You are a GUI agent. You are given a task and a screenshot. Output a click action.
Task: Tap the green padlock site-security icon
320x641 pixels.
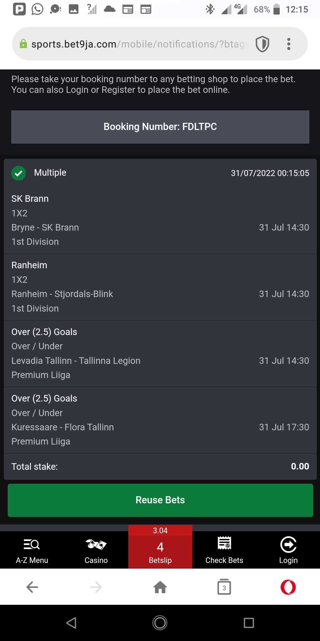(x=23, y=44)
